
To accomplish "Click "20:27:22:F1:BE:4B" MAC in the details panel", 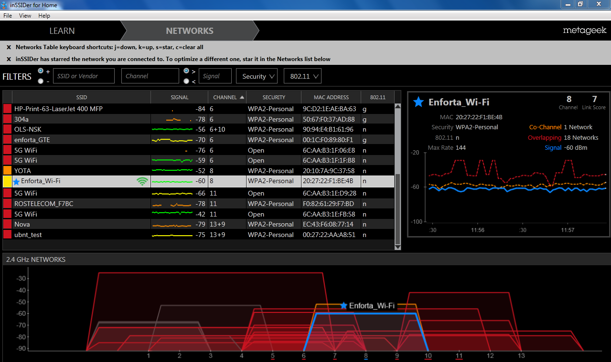I will (x=479, y=117).
